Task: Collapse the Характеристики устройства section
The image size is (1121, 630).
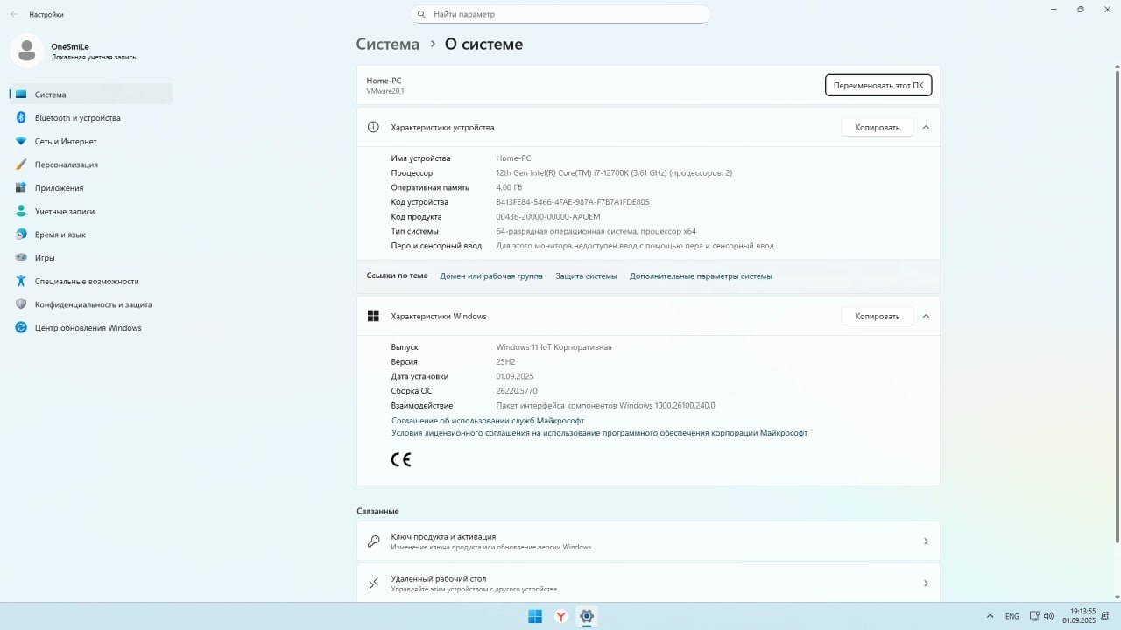Action: 926,127
